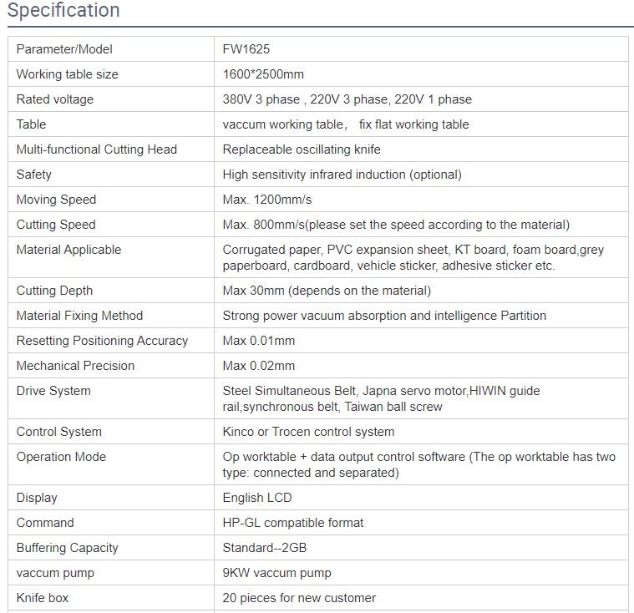634x613 pixels.
Task: Click 'HP-GL compatible format' value
Action: pos(293,523)
